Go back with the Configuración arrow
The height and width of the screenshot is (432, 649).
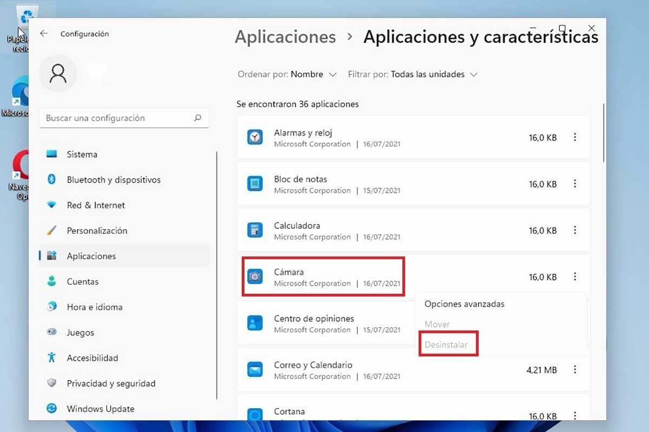coord(44,33)
